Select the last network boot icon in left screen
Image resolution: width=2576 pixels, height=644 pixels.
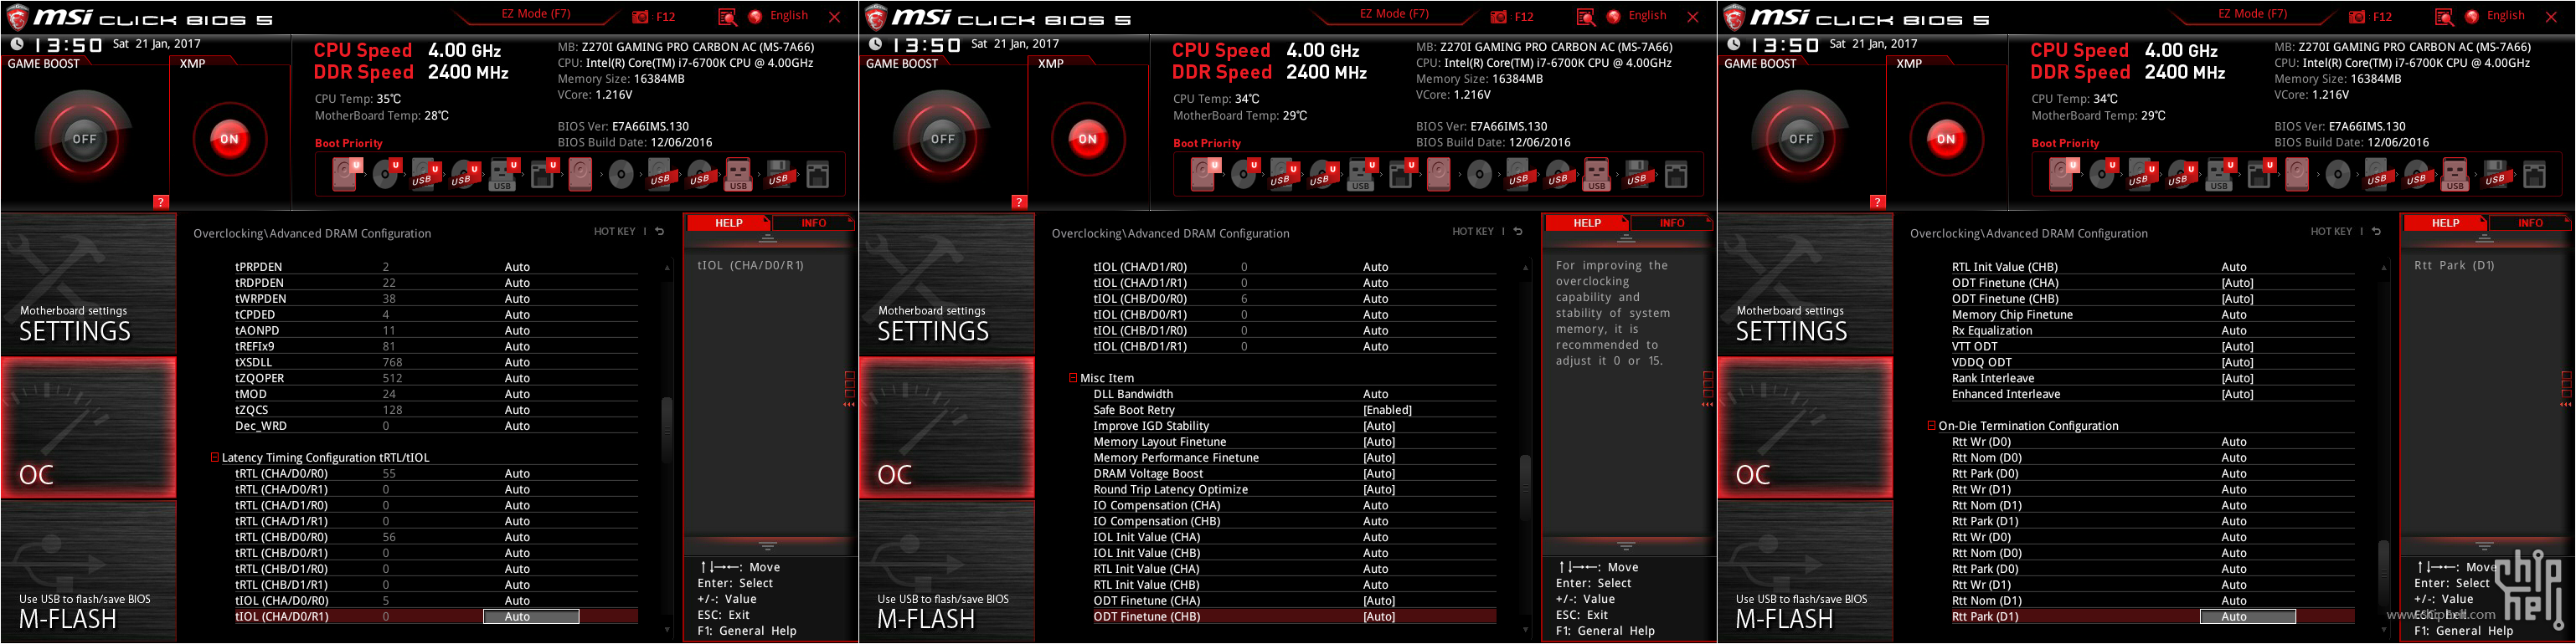click(x=818, y=175)
